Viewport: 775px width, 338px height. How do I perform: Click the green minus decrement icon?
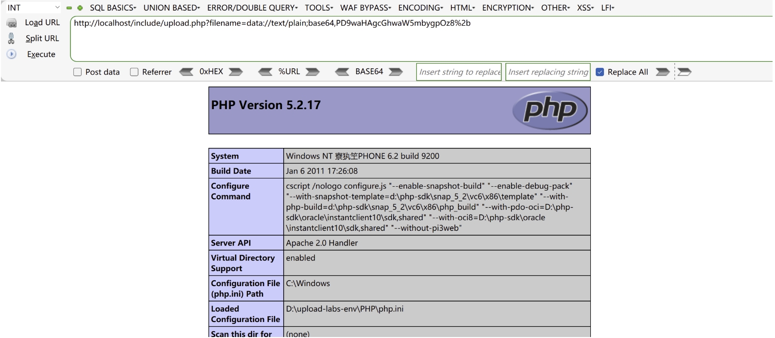[69, 8]
